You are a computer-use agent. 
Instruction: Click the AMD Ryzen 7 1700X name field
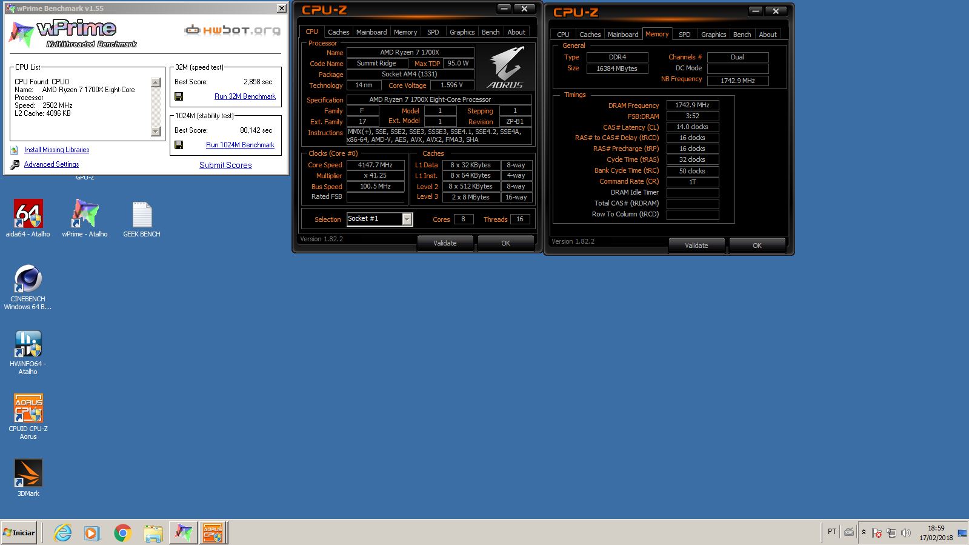click(410, 52)
